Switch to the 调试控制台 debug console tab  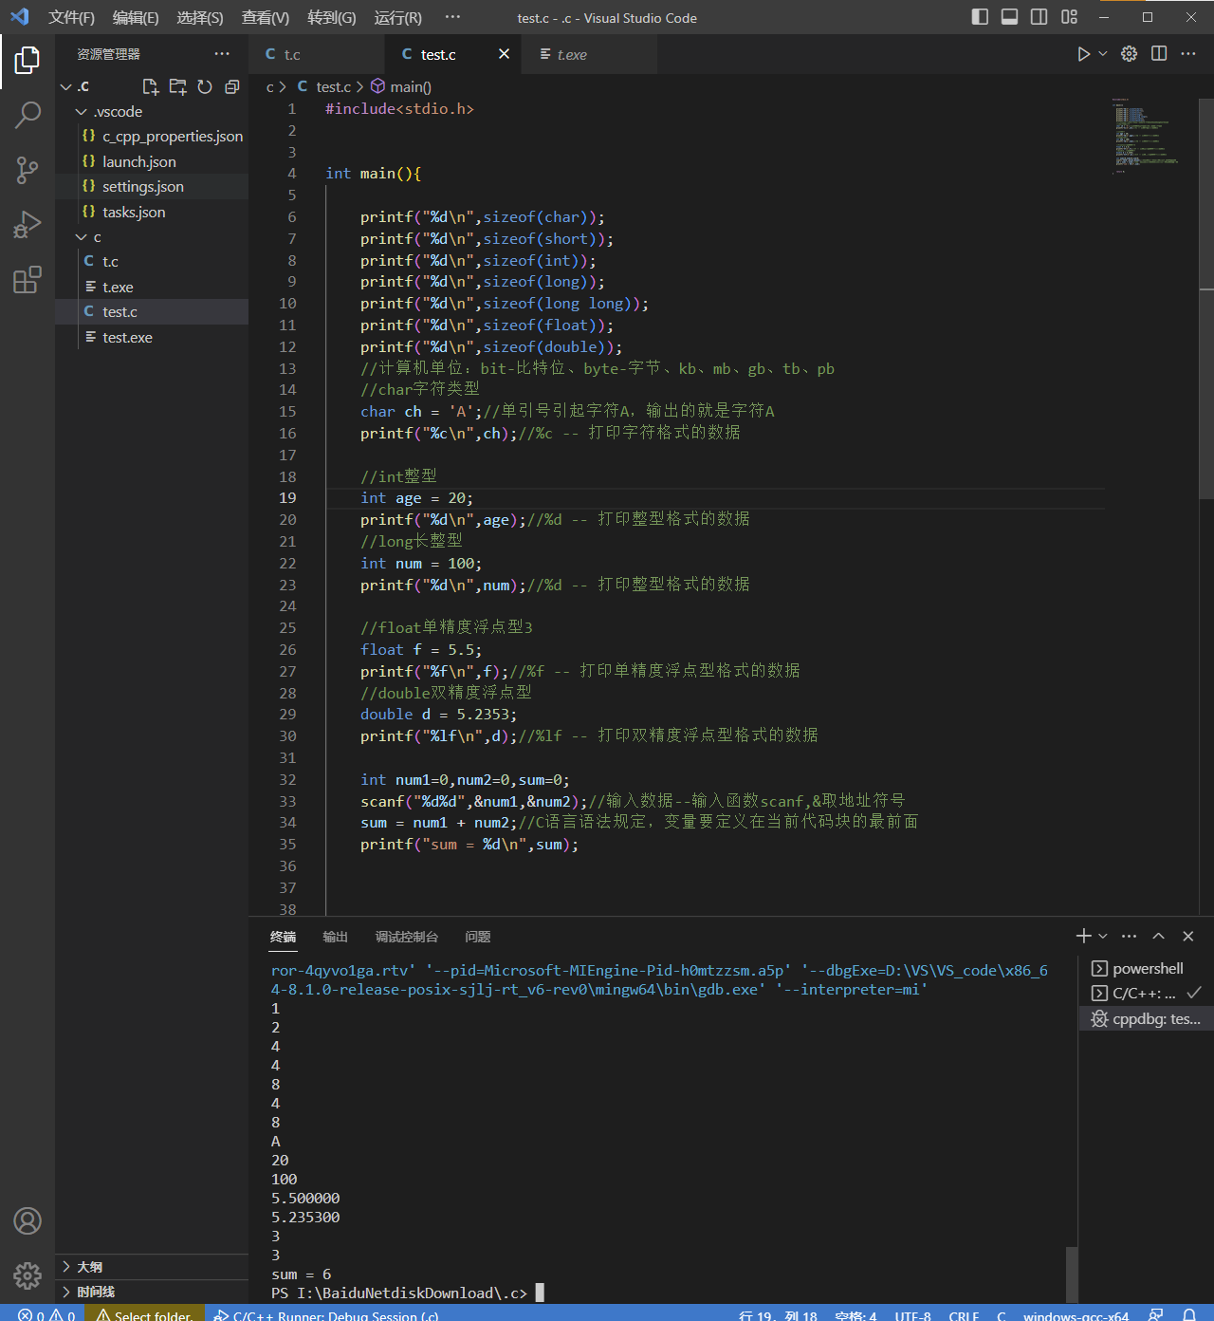tap(406, 937)
